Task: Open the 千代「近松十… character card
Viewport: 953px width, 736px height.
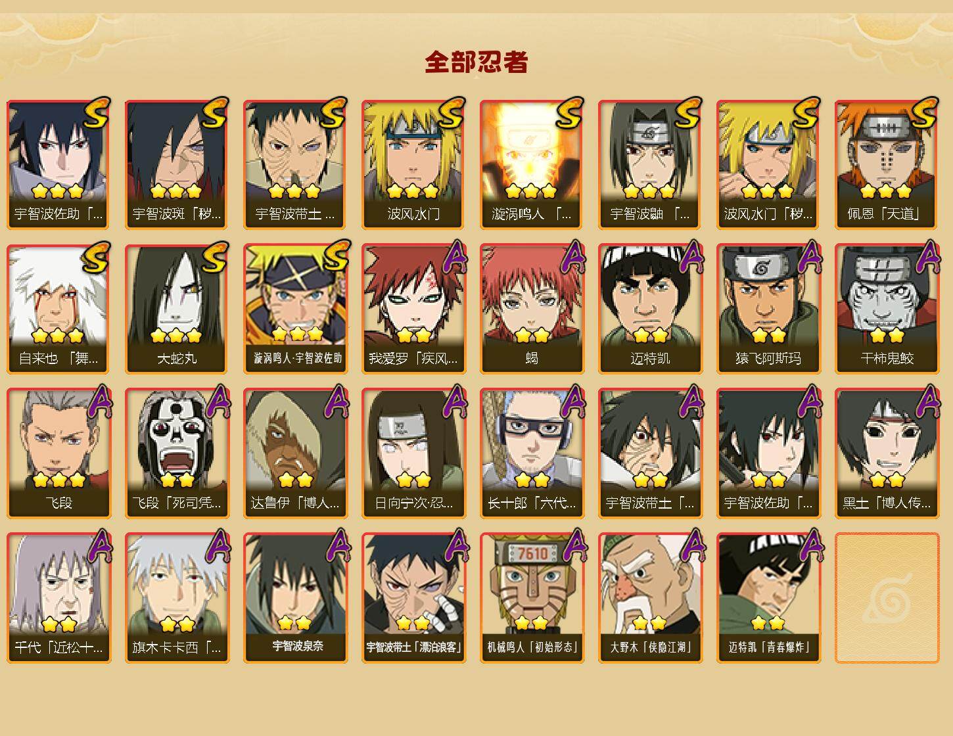Action: [58, 597]
